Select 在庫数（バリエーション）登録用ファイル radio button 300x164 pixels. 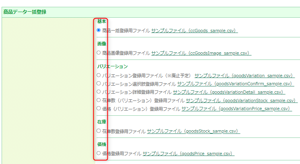click(x=99, y=100)
